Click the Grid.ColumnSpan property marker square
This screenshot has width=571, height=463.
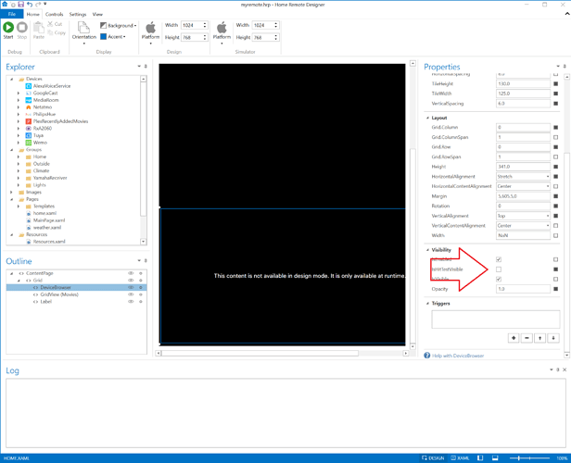click(556, 137)
